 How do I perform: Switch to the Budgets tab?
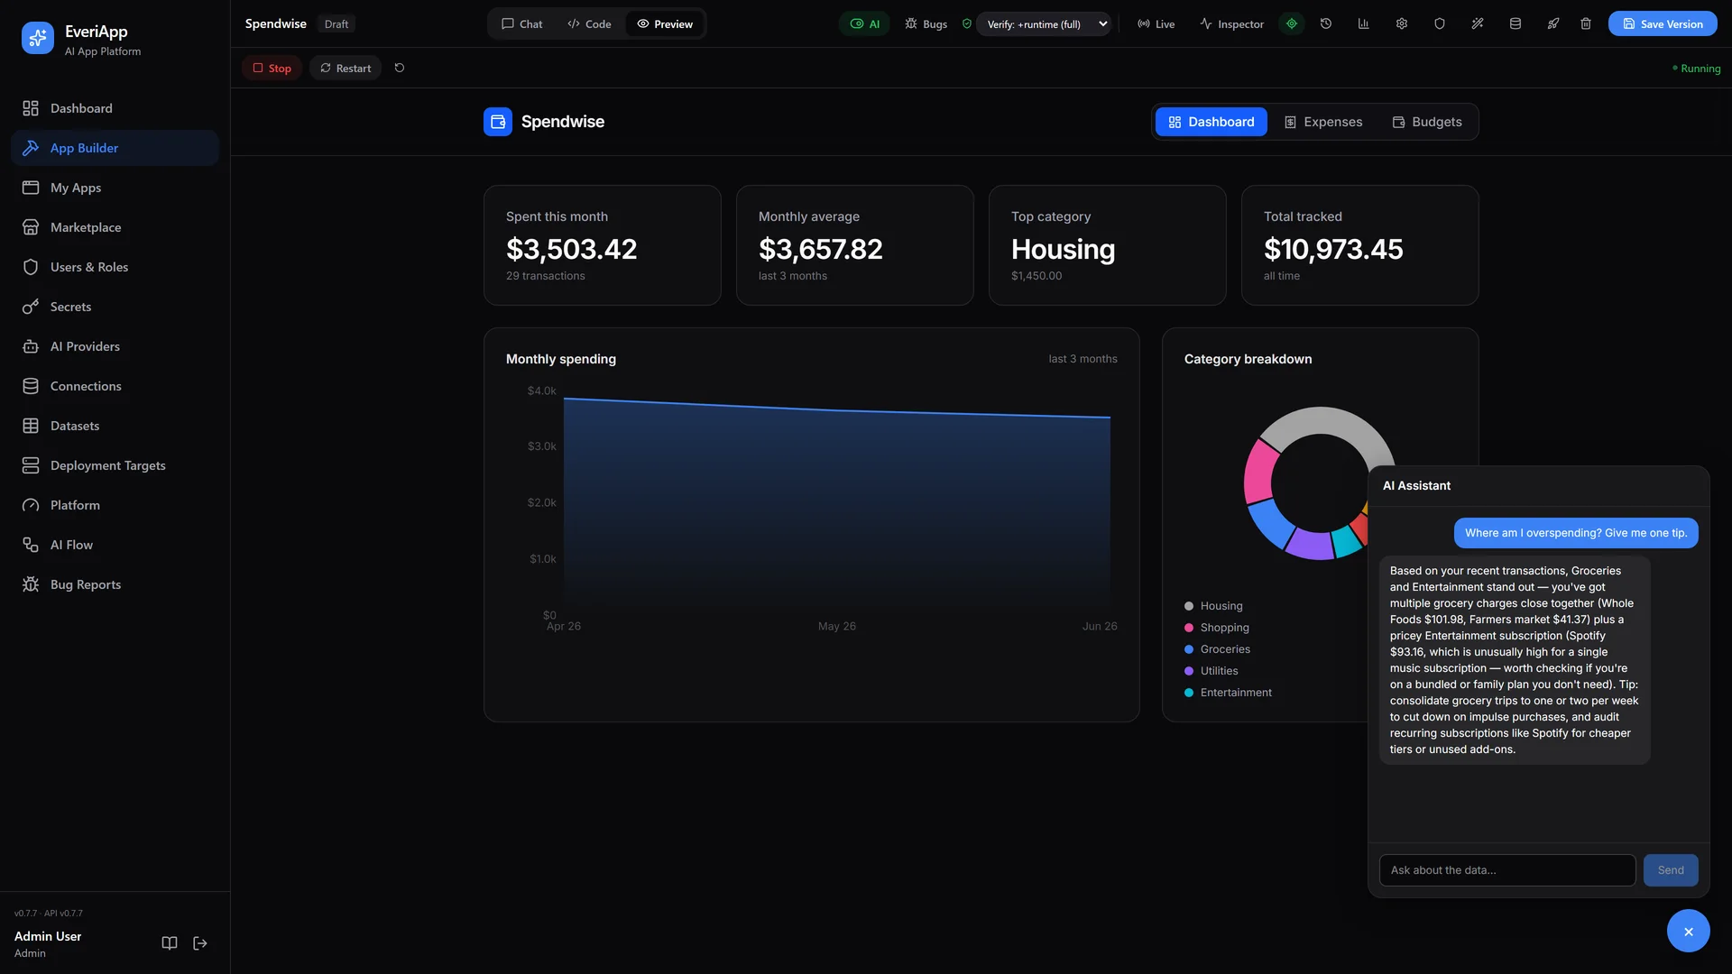tap(1427, 122)
